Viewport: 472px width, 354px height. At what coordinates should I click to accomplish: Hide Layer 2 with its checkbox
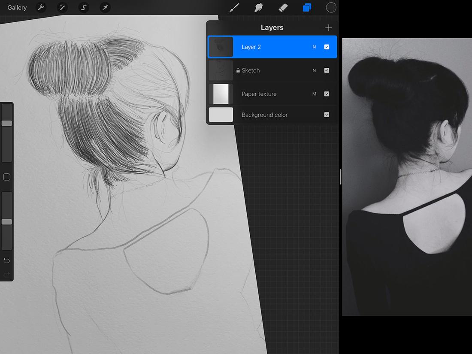coord(327,47)
